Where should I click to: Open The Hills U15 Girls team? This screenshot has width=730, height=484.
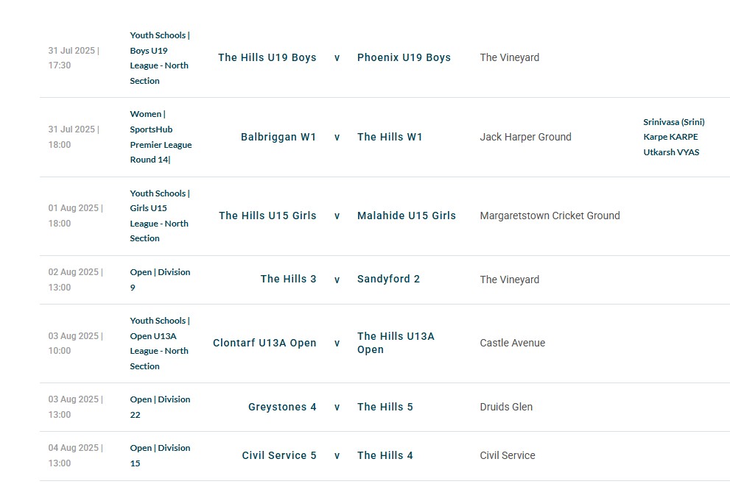267,216
